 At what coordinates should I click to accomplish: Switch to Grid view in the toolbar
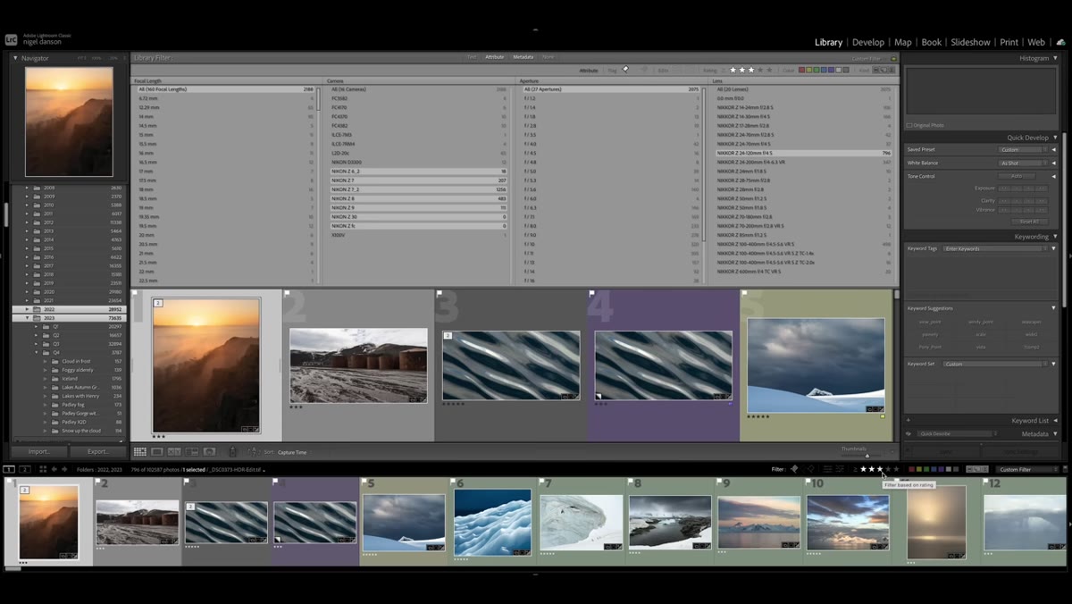140,452
